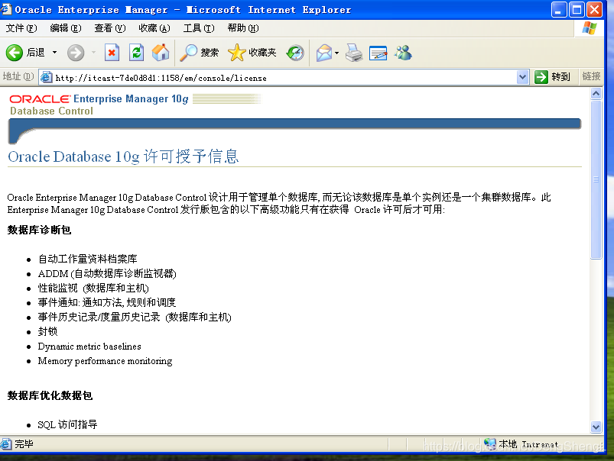Click the Memory performance monitoring item
Screen dimensions: 614x461
pos(105,361)
